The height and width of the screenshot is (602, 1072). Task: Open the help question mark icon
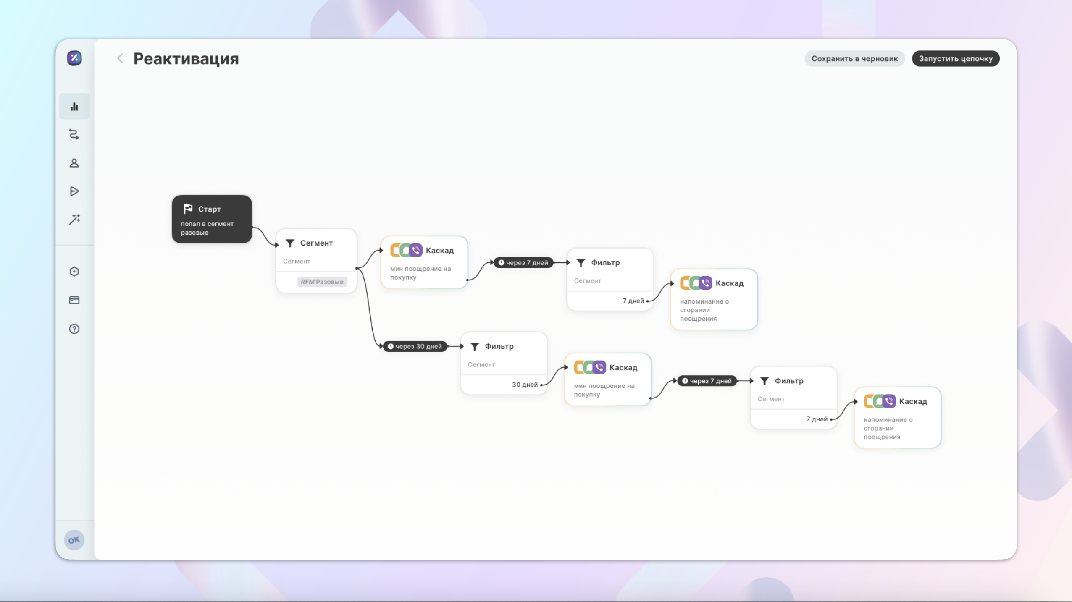(x=74, y=329)
